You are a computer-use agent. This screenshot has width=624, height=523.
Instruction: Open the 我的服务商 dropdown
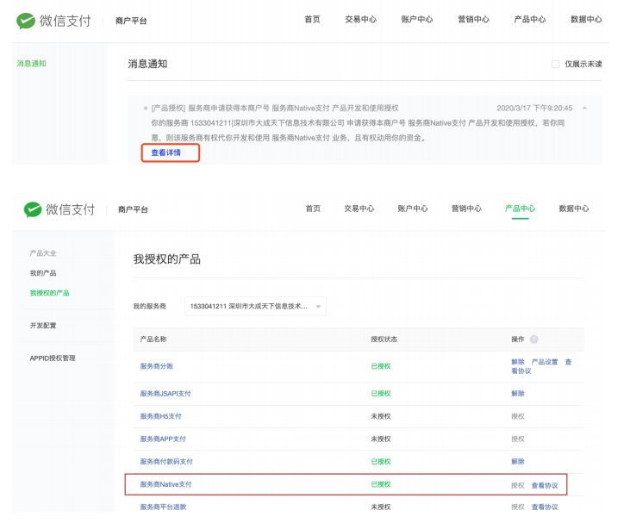coord(255,306)
